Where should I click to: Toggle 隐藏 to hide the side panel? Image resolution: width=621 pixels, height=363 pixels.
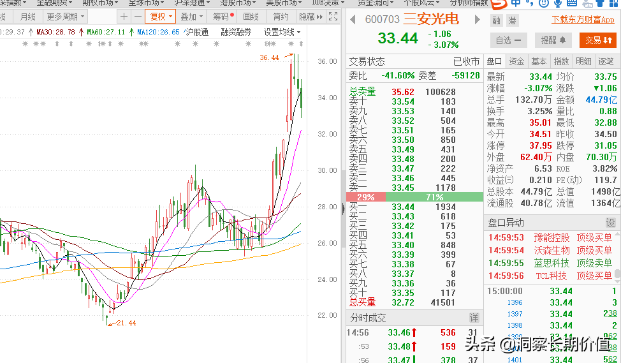pos(311,17)
